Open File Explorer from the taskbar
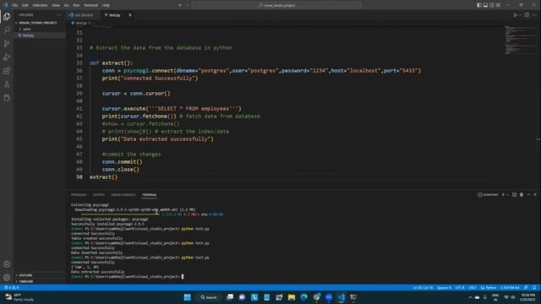 (292, 297)
